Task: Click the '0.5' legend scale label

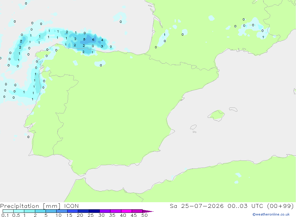Action: 16,215
